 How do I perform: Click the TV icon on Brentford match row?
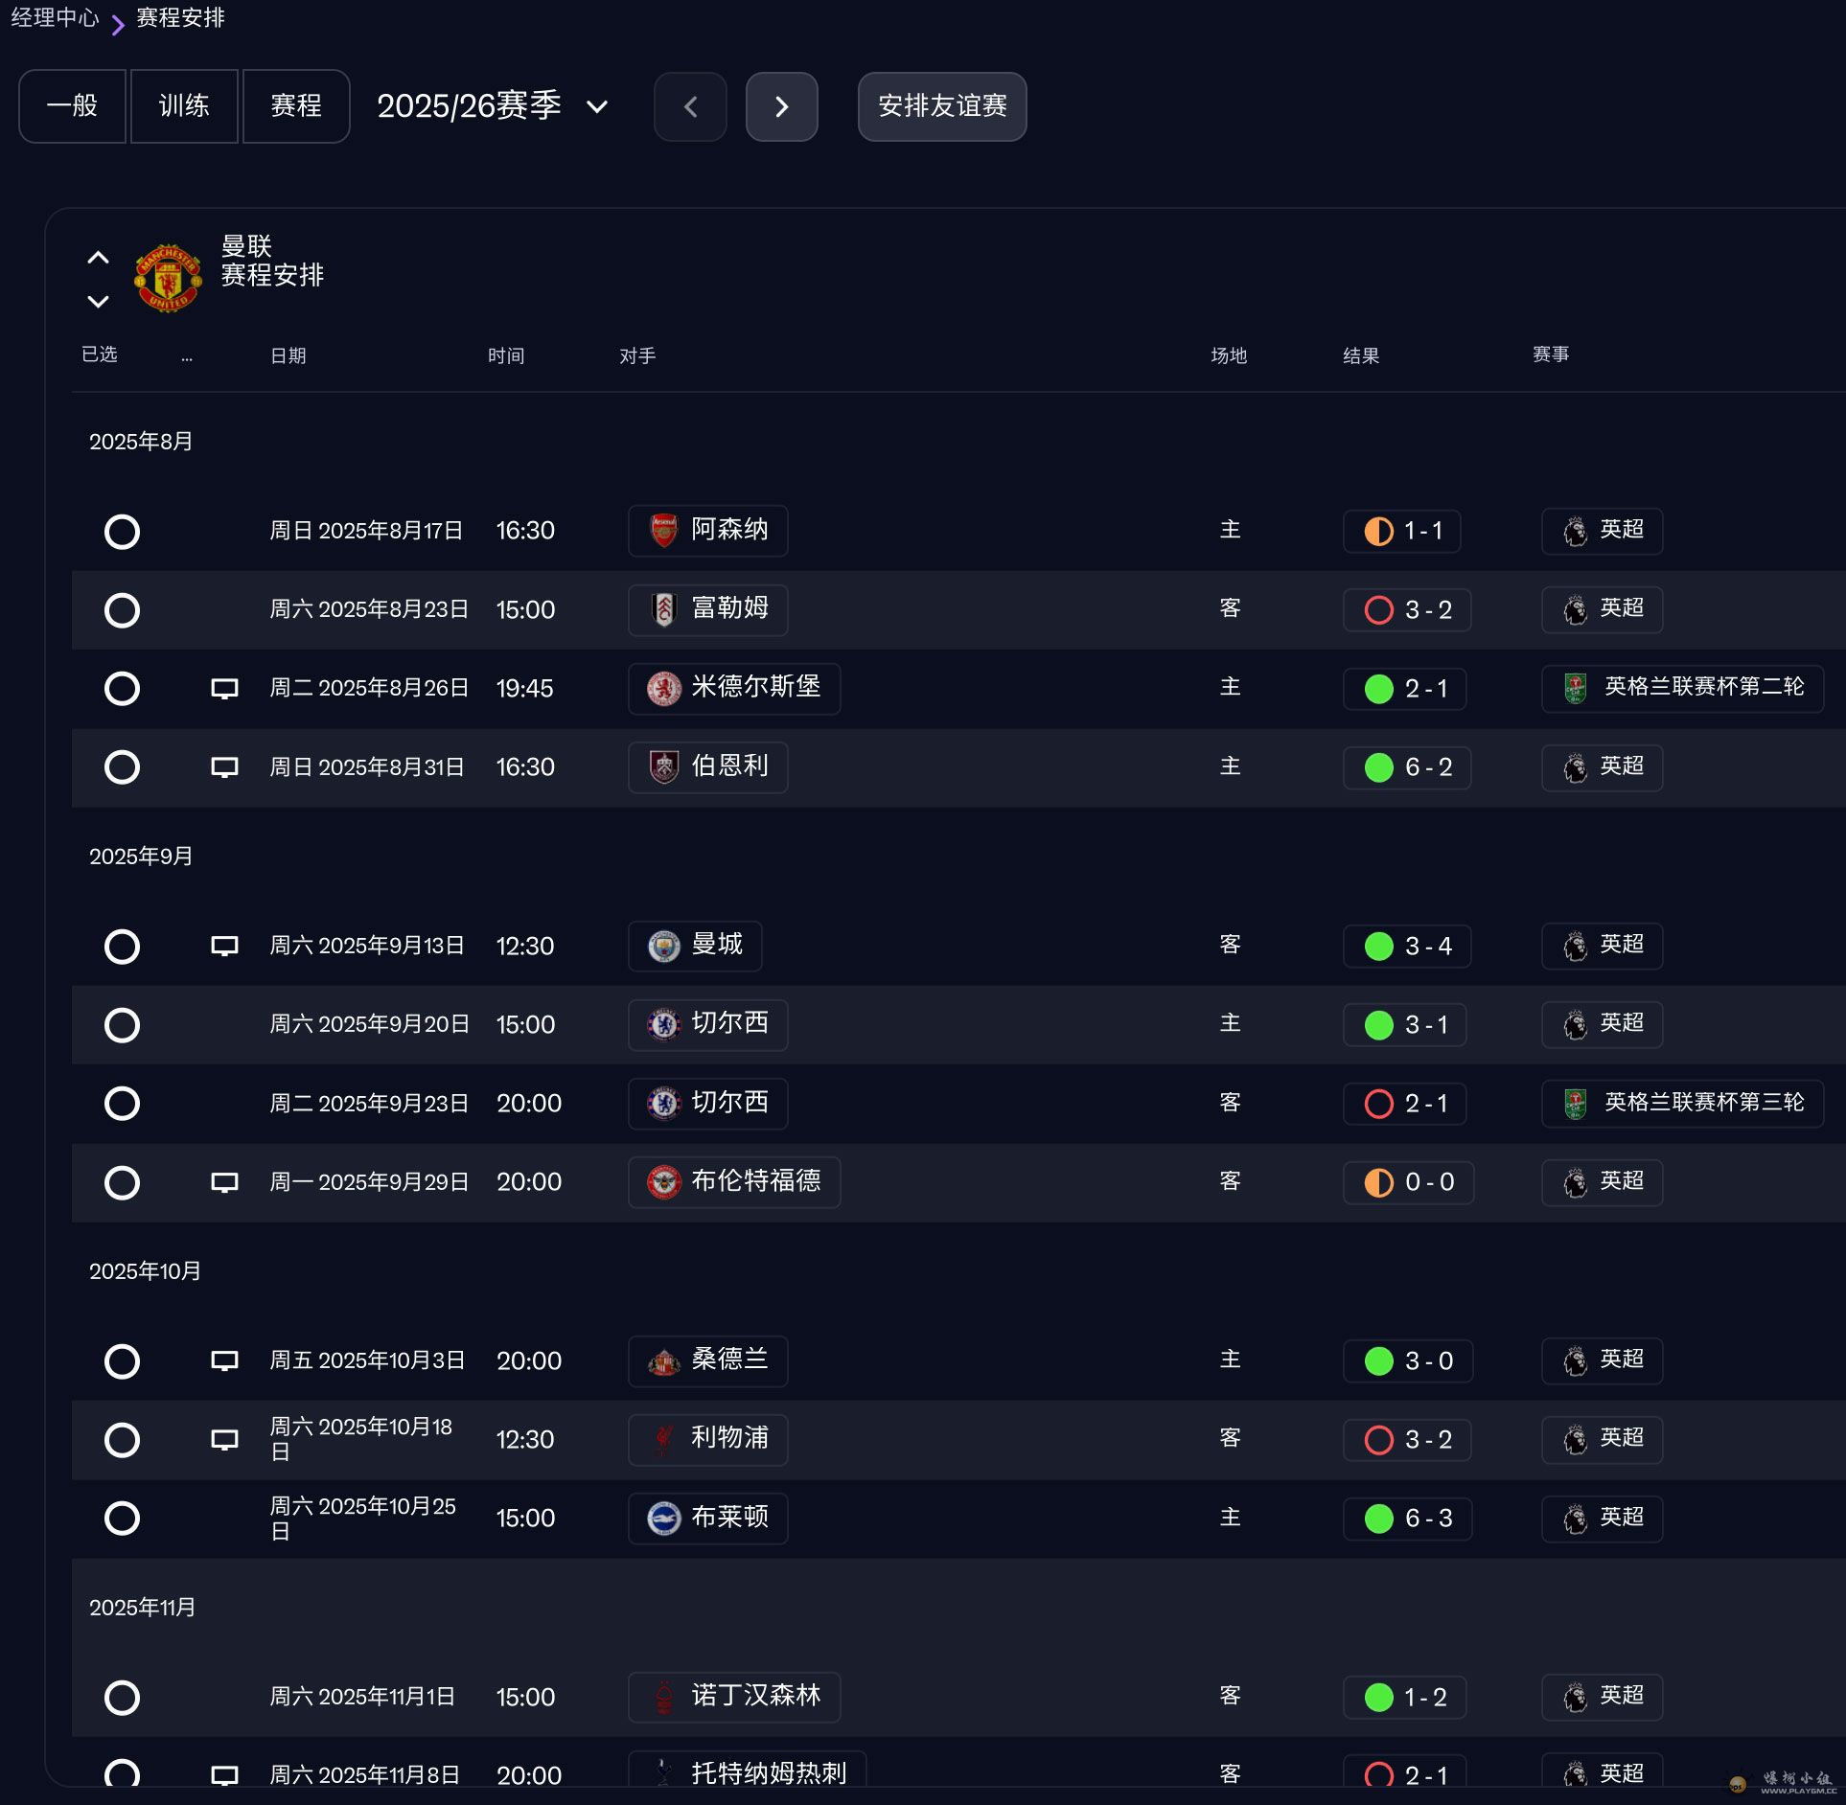click(224, 1182)
